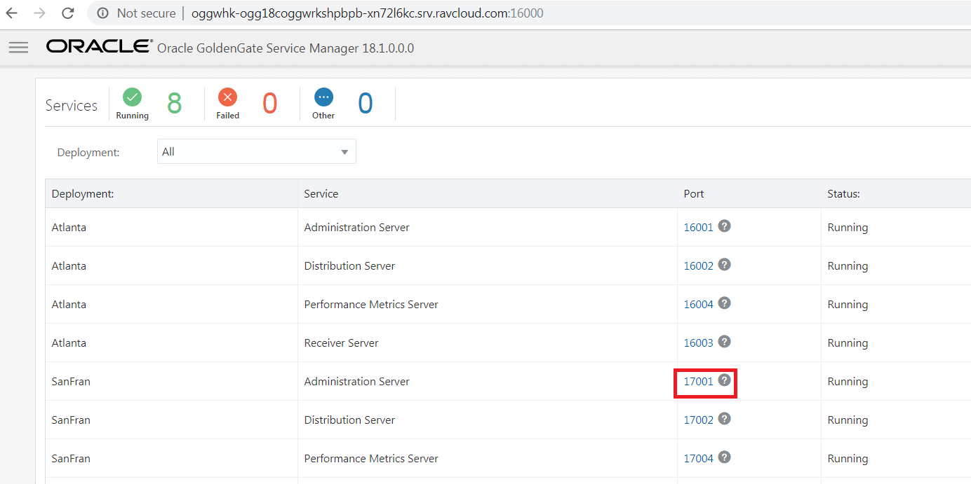Click the Oracle logo
Image resolution: width=971 pixels, height=484 pixels.
[99, 47]
